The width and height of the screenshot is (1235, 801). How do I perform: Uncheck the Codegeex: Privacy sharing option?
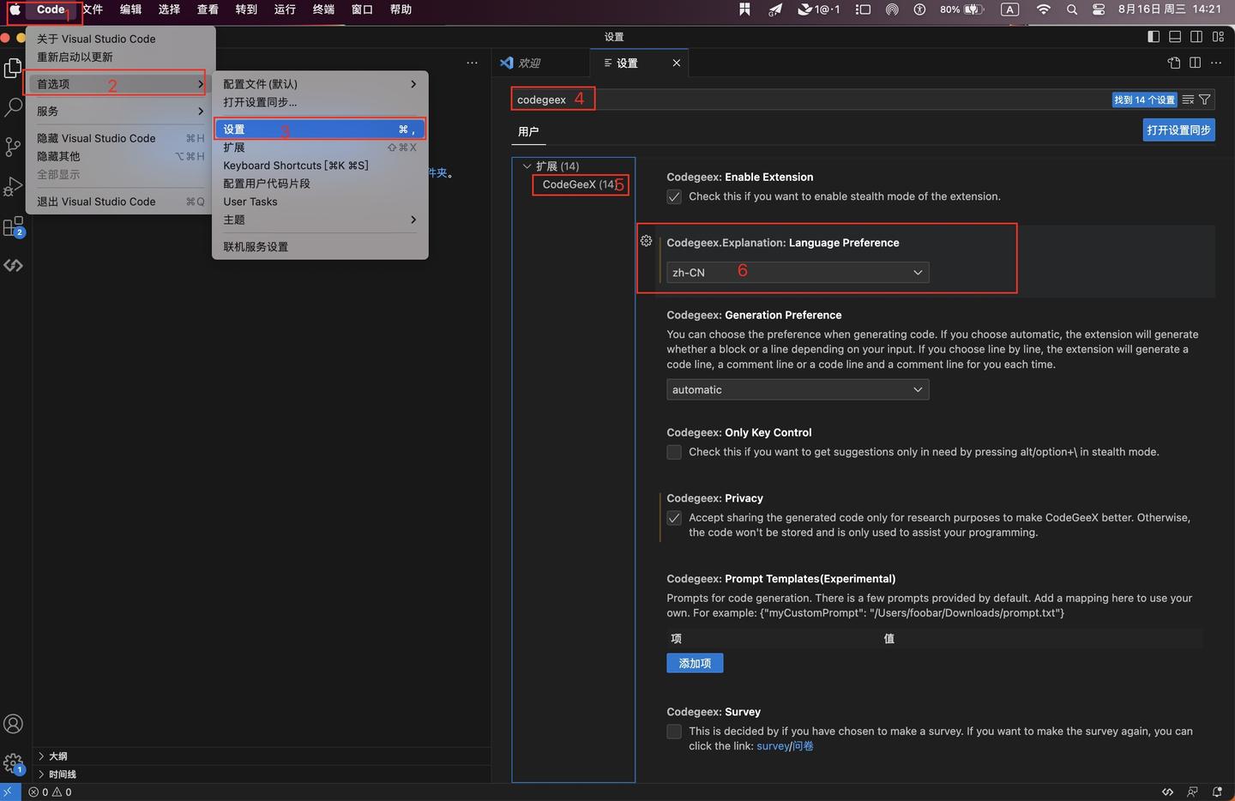(x=674, y=518)
